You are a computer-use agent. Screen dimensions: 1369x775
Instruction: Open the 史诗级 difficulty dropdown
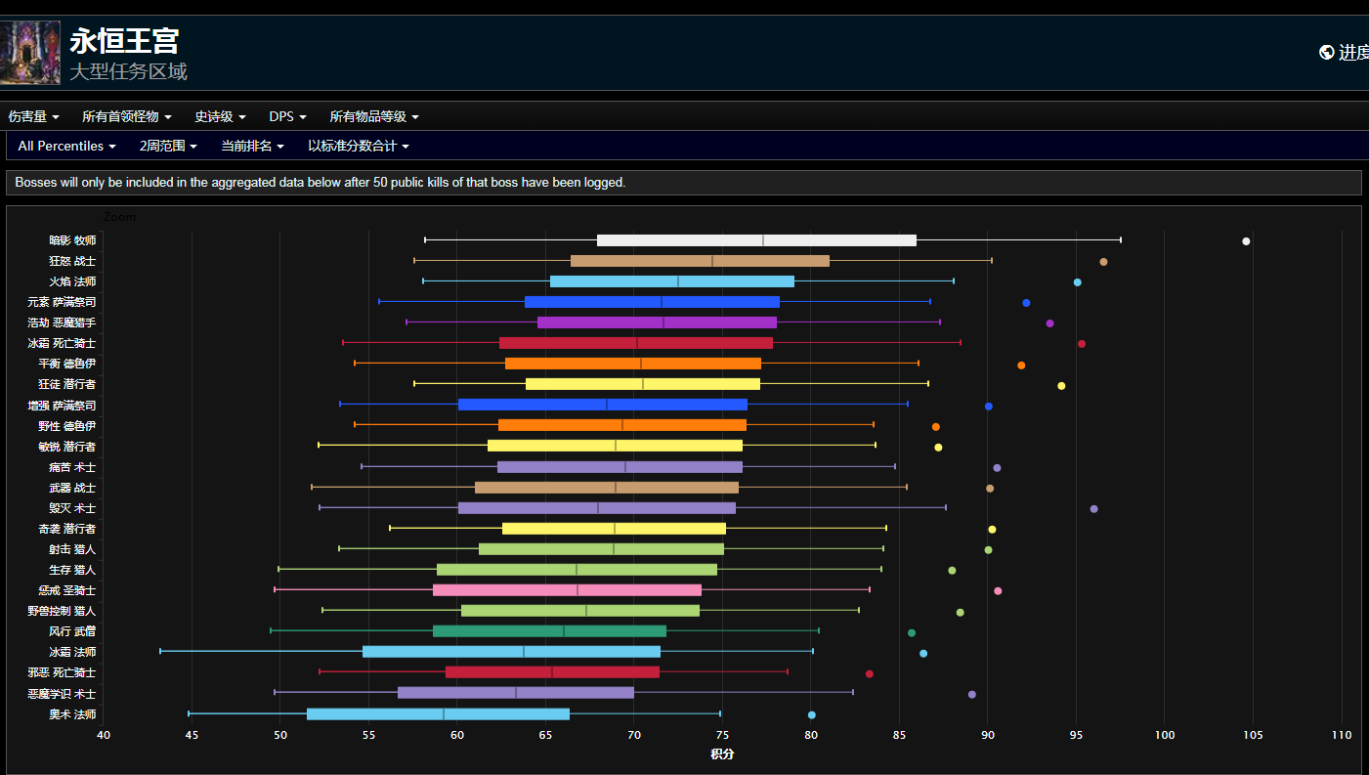click(x=220, y=116)
